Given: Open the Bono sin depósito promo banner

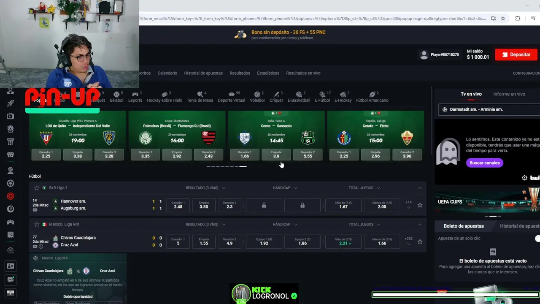Looking at the screenshot, I should [280, 35].
